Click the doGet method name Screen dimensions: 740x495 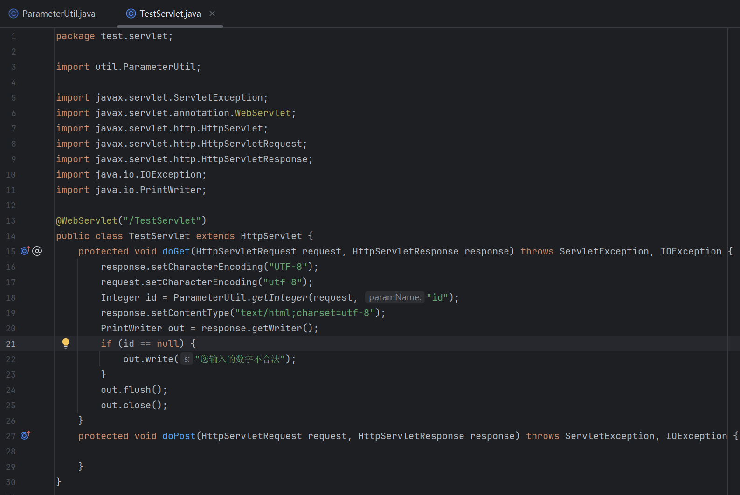(x=176, y=251)
